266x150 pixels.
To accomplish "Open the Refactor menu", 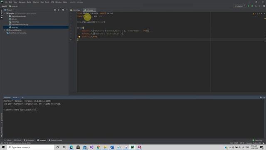I will (x=36, y=2).
